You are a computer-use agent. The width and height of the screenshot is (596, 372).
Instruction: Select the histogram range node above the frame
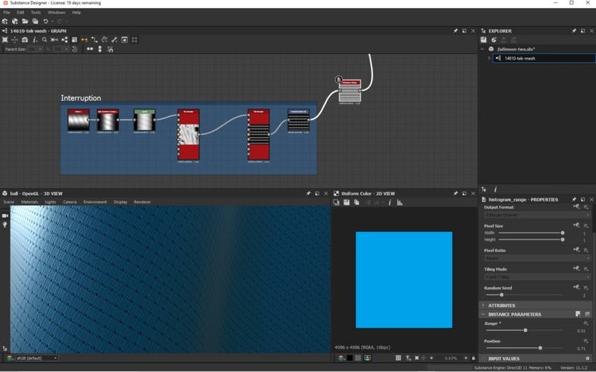click(350, 91)
